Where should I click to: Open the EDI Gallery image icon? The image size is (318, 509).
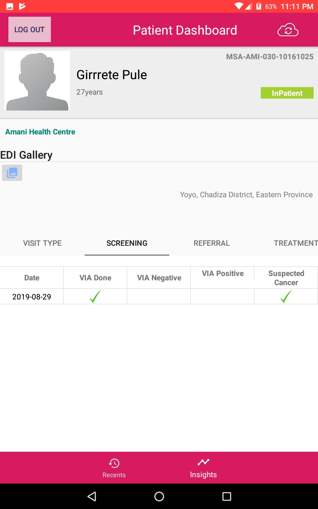click(x=12, y=173)
